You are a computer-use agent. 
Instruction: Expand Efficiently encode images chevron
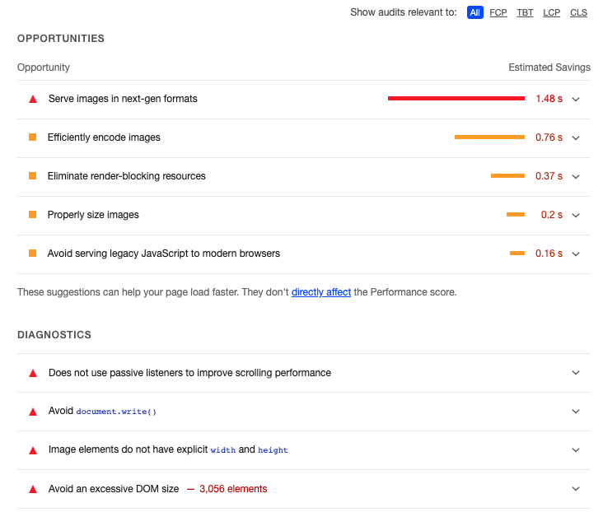tap(576, 138)
